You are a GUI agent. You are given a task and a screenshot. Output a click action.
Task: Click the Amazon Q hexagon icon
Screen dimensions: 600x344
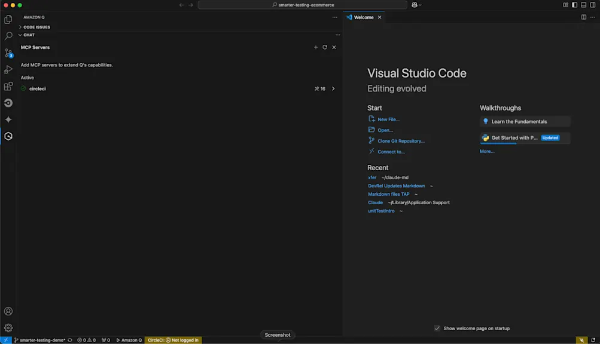click(8, 136)
